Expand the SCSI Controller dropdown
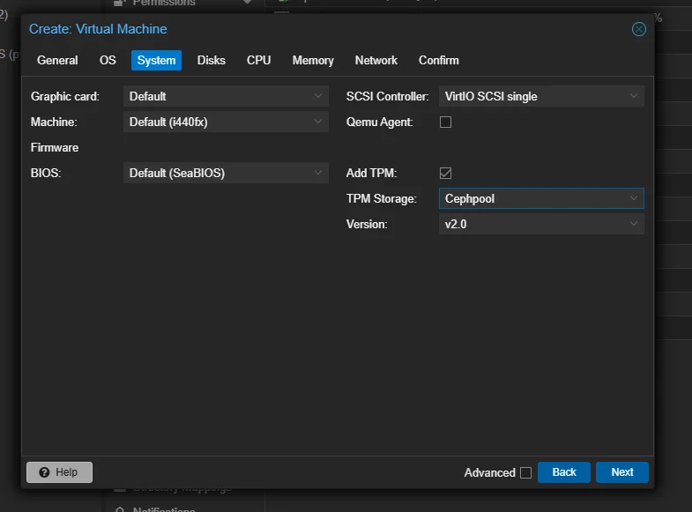 pos(633,96)
